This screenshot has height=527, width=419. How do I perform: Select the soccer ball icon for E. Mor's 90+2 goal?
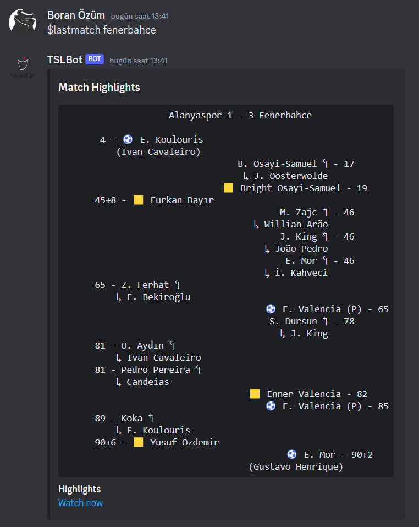tap(292, 454)
